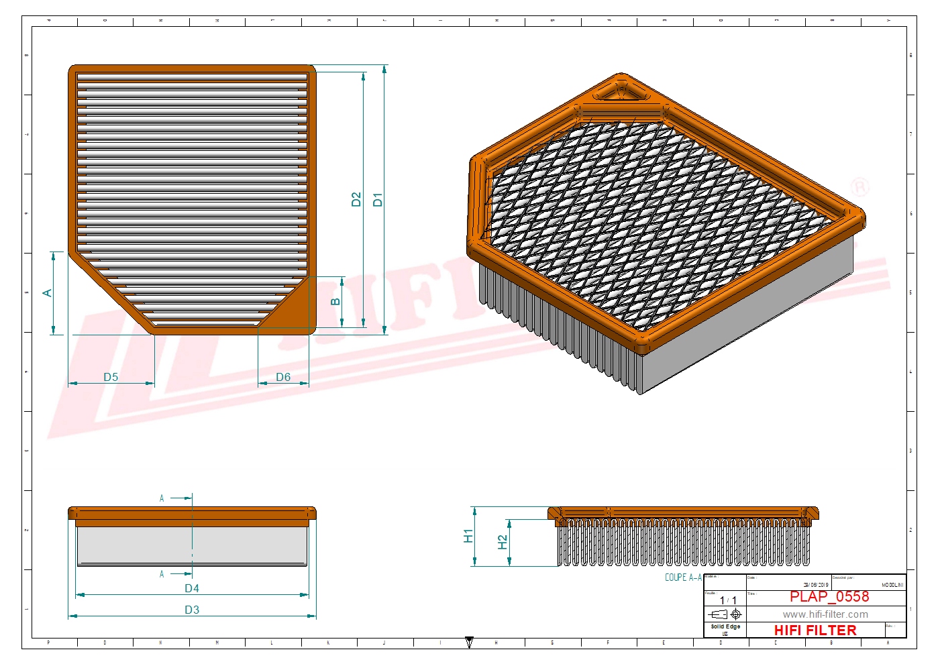The height and width of the screenshot is (666, 940).
Task: Click the upper section arrow labeled A
Action: [176, 498]
